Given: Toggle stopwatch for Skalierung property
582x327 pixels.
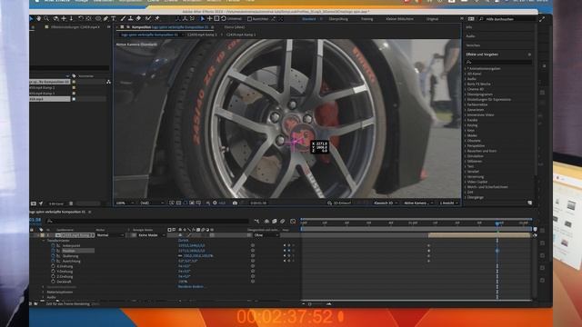Looking at the screenshot, I should tap(53, 256).
